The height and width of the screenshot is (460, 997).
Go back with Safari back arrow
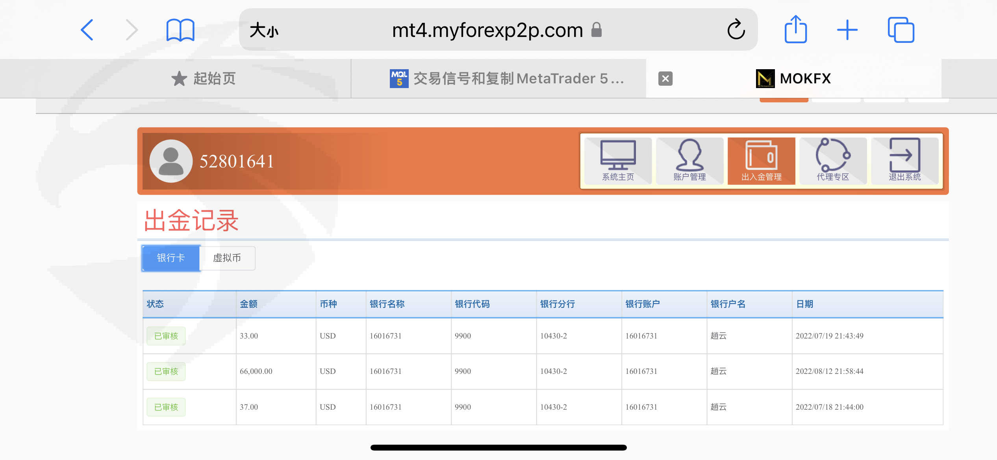(87, 30)
